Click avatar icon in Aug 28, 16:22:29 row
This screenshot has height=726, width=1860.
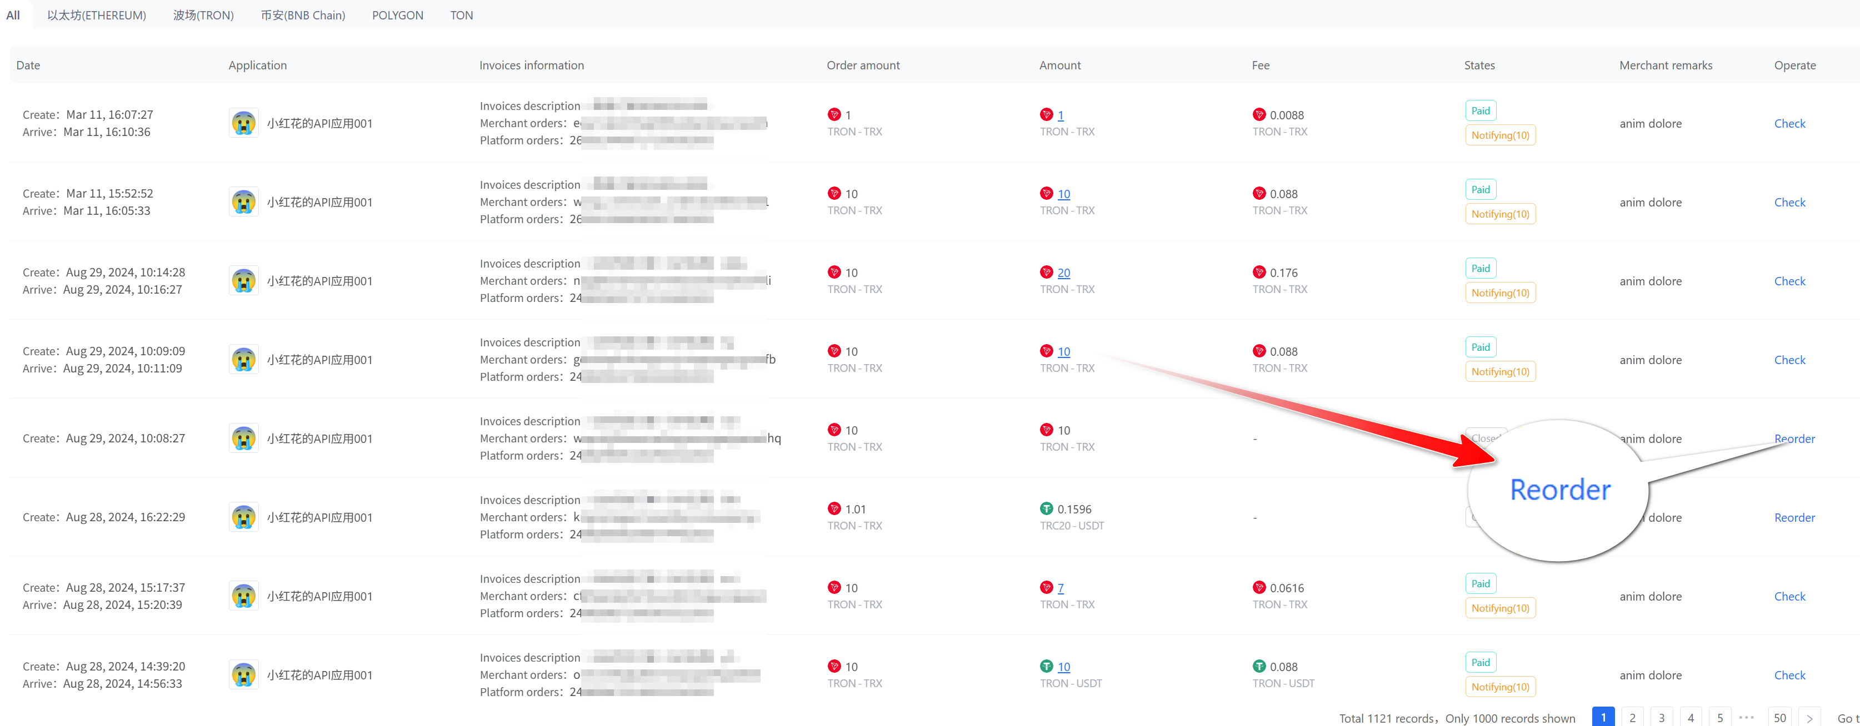tap(243, 517)
